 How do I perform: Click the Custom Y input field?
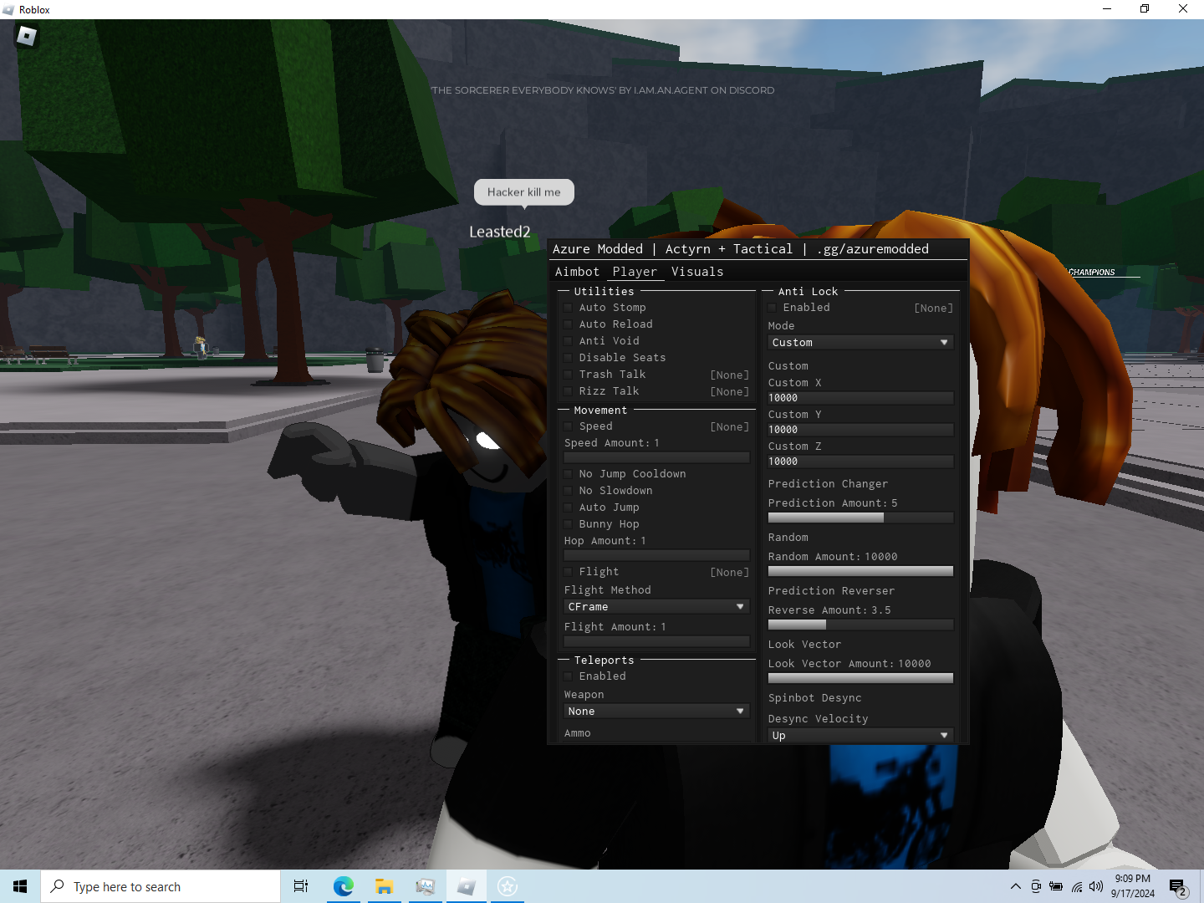[x=860, y=430]
